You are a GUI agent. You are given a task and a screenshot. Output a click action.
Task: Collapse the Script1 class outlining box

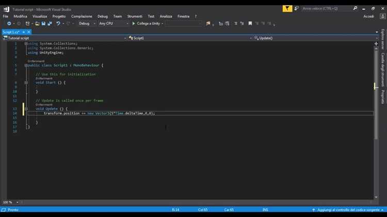pos(26,65)
